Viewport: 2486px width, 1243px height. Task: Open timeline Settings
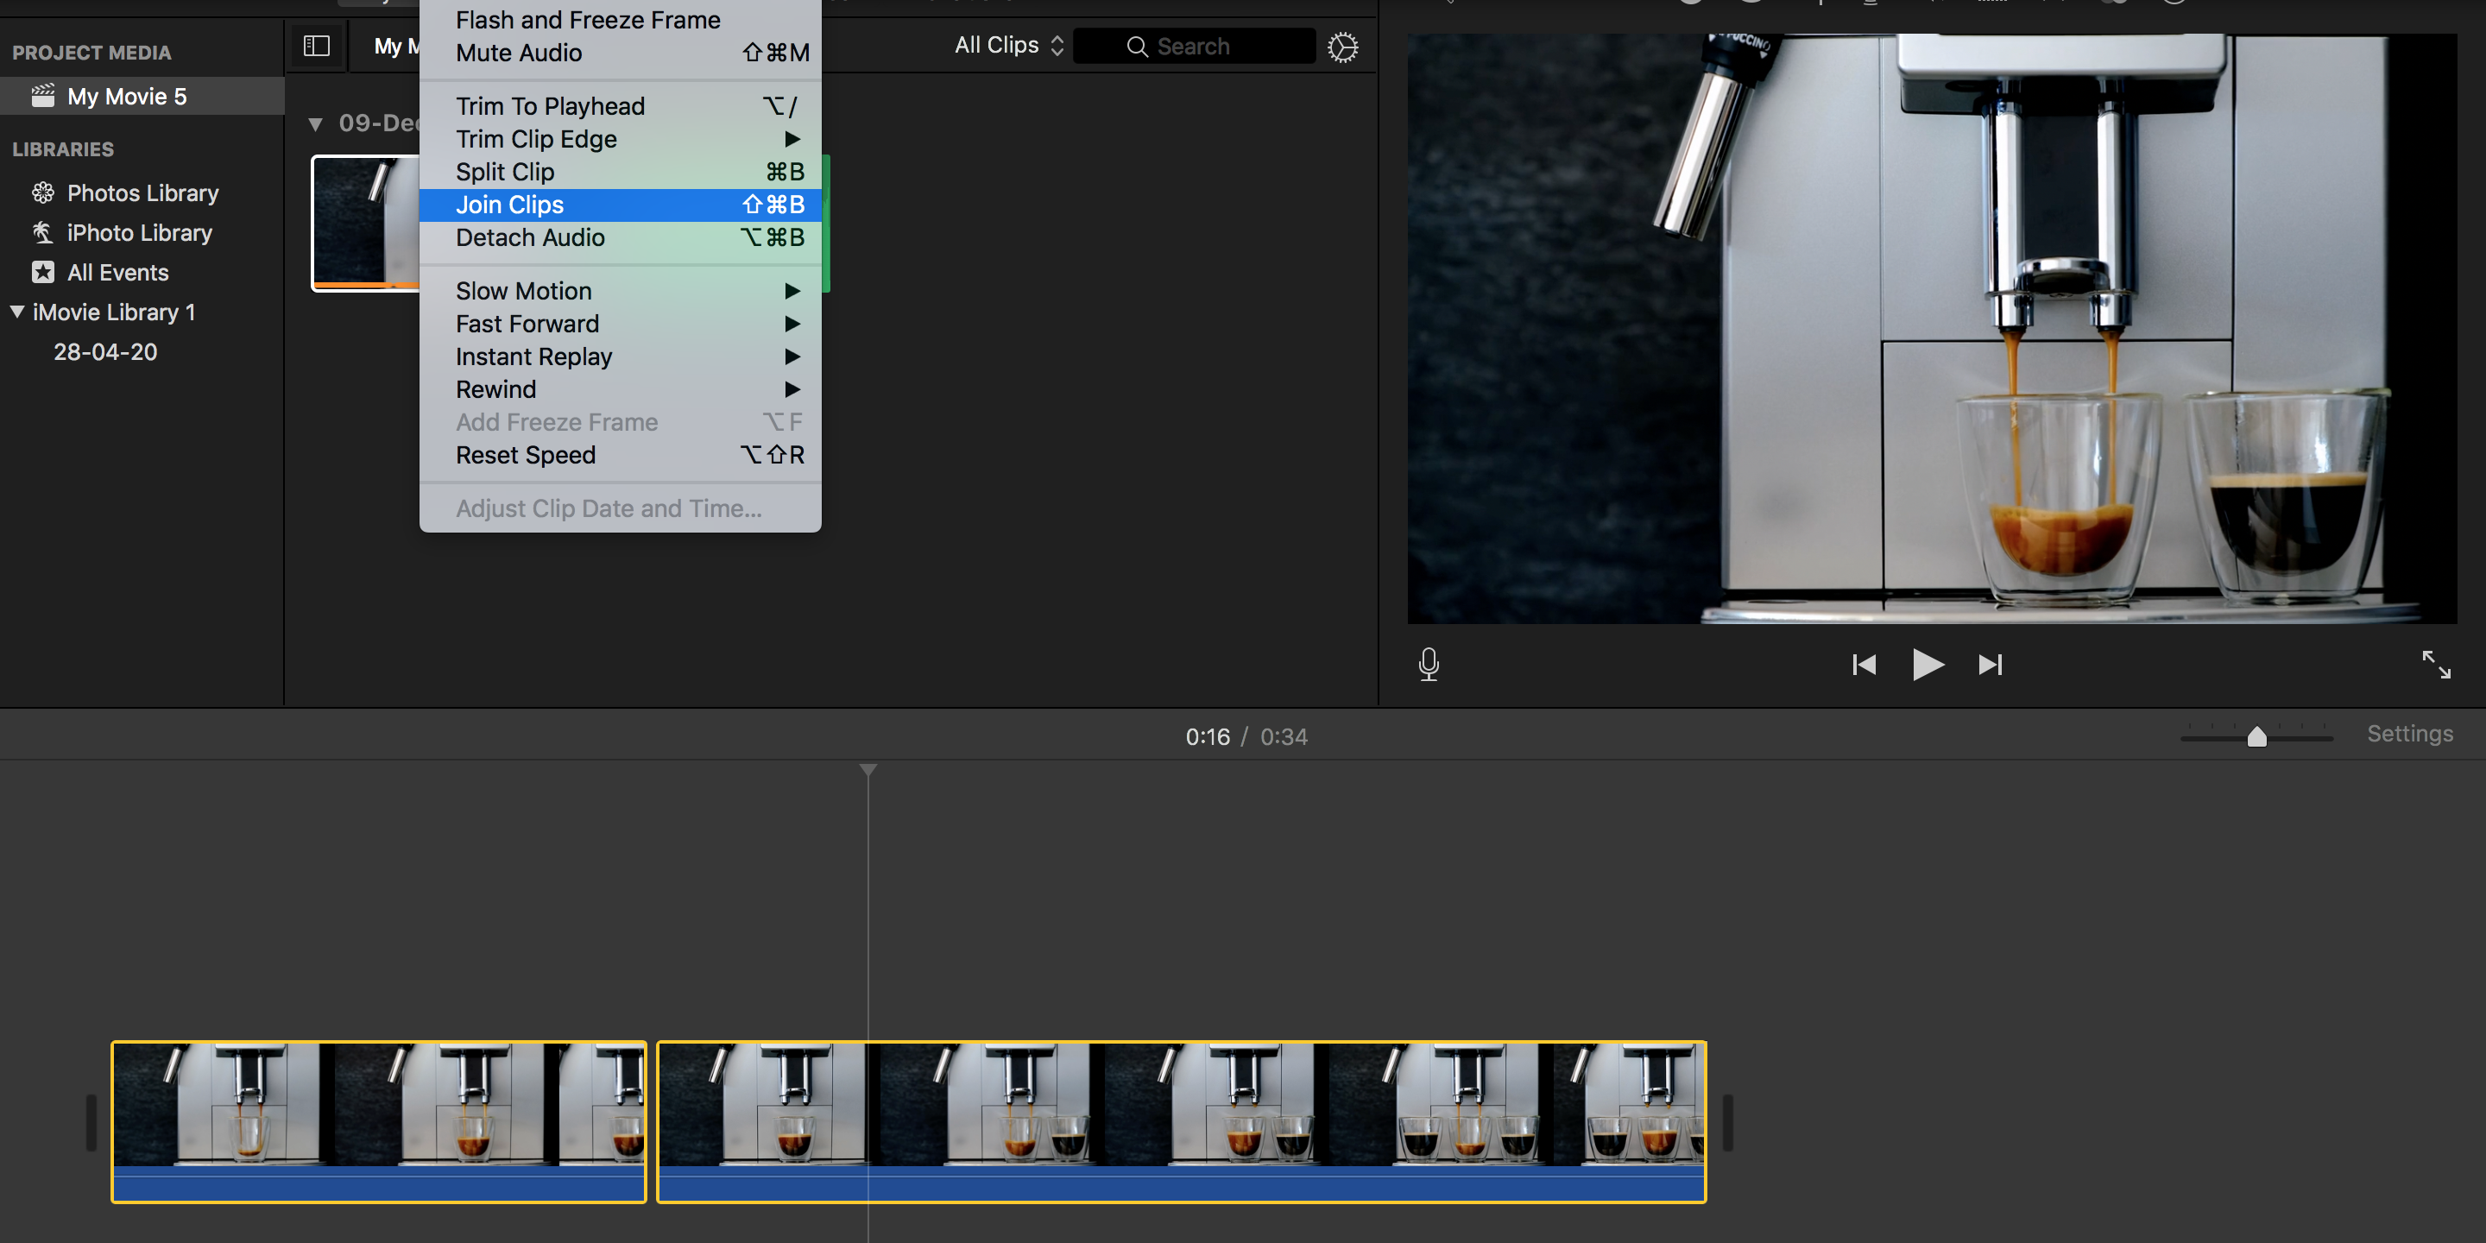click(2410, 734)
